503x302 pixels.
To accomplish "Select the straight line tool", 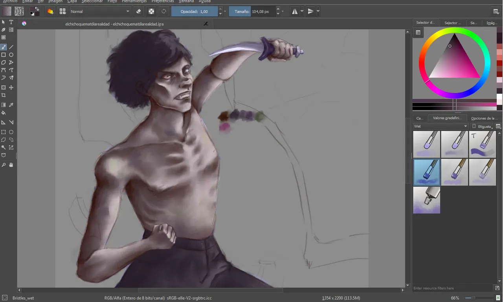I will tap(11, 47).
